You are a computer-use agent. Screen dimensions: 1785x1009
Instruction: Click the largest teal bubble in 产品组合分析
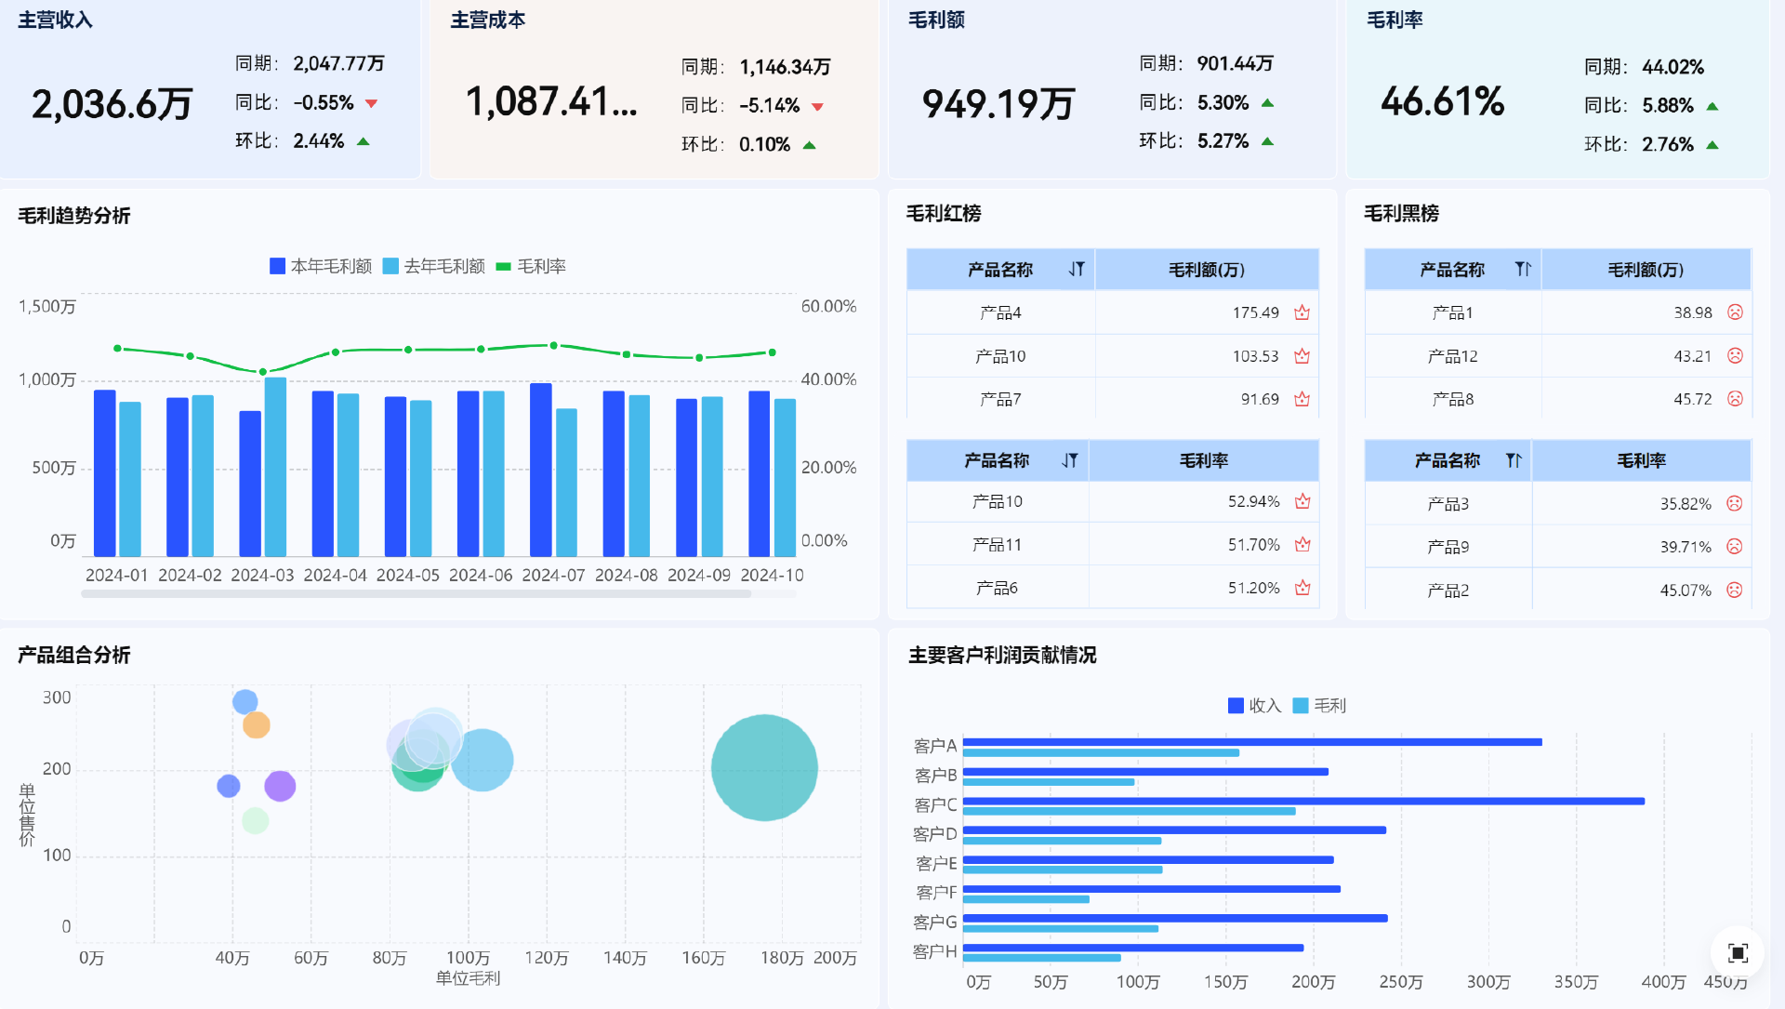point(764,767)
